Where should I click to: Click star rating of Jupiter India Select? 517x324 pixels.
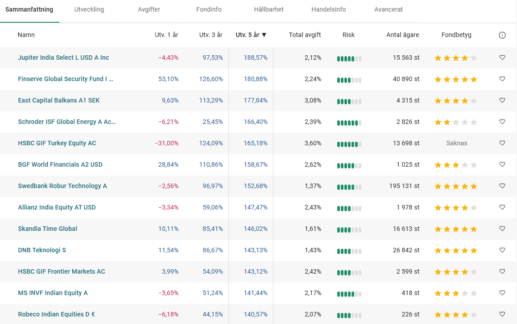coord(456,58)
